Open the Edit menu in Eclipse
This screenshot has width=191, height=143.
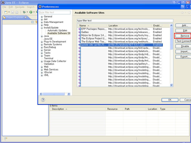[11, 7]
